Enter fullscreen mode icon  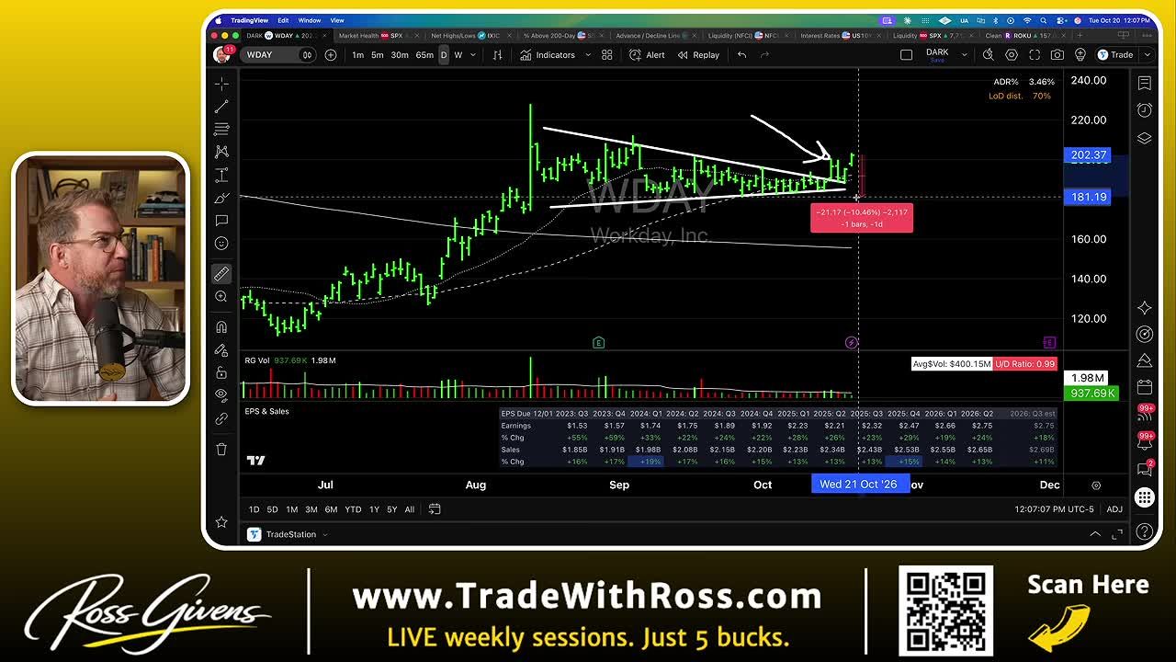pos(1035,55)
